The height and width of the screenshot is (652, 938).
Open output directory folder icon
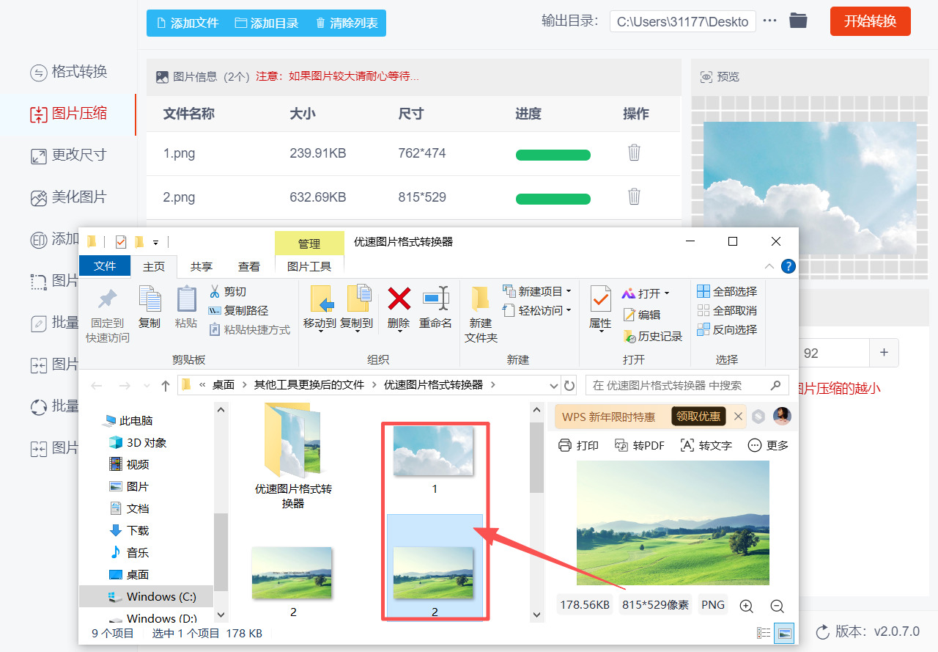798,21
